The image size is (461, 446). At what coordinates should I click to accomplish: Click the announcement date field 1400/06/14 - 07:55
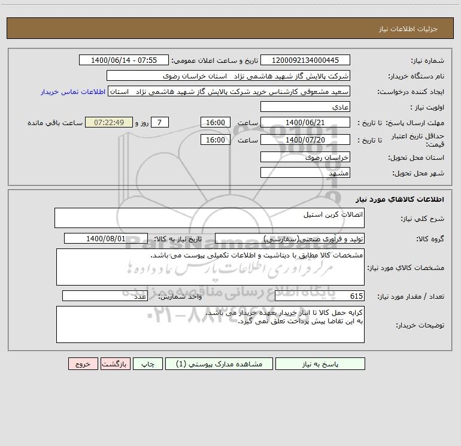pyautogui.click(x=124, y=60)
